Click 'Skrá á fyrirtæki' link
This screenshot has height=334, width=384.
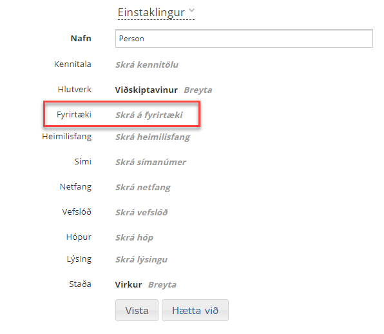pyautogui.click(x=149, y=115)
